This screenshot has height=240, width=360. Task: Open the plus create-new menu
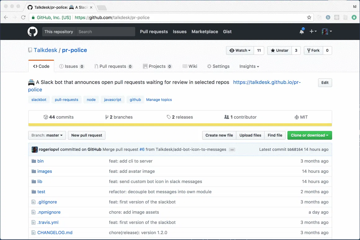(x=313, y=31)
